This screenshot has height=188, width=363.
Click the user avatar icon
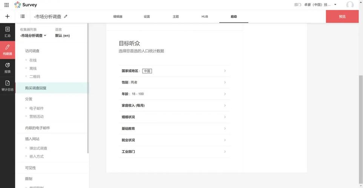(x=350, y=5)
